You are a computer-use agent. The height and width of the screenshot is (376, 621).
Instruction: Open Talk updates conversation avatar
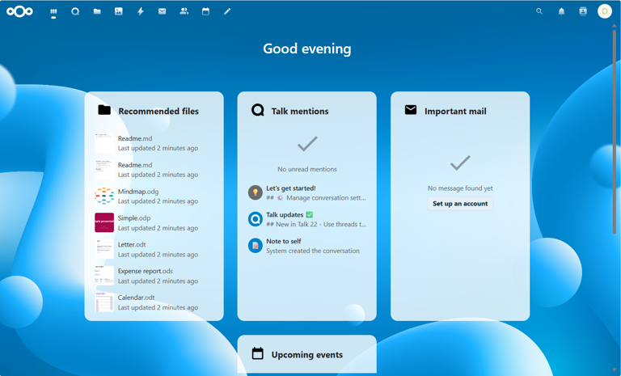[256, 219]
